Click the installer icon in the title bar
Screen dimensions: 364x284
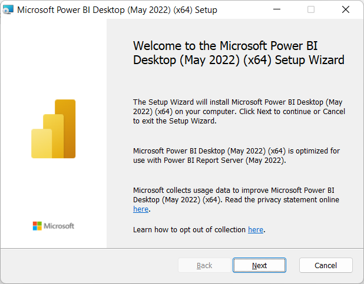tap(8, 10)
